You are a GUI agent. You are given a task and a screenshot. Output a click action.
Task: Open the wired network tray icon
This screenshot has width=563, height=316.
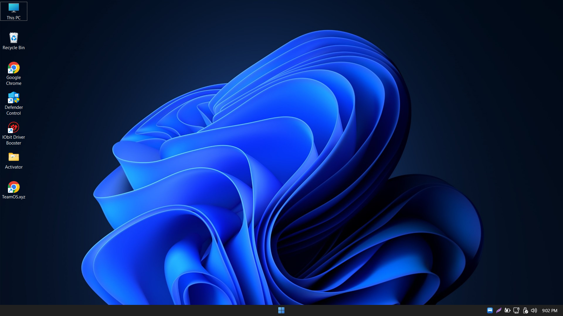click(516, 310)
